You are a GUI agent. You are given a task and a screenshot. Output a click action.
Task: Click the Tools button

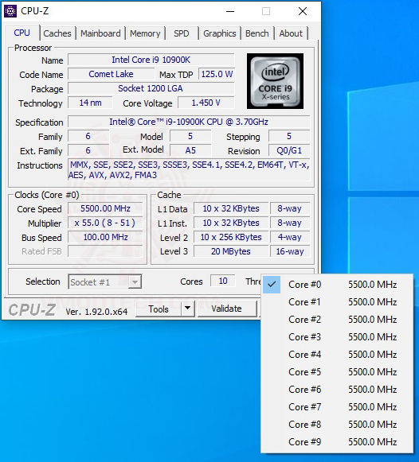click(x=159, y=309)
